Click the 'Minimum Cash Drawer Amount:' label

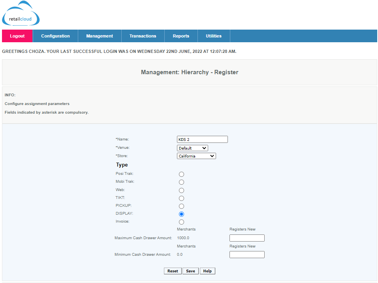(143, 255)
